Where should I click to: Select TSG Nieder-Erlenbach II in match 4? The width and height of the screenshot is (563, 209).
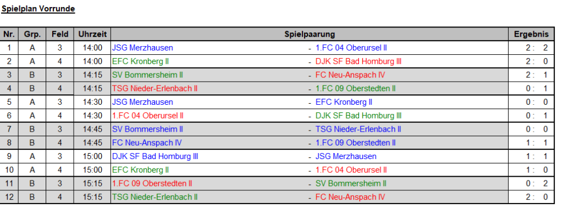click(154, 88)
